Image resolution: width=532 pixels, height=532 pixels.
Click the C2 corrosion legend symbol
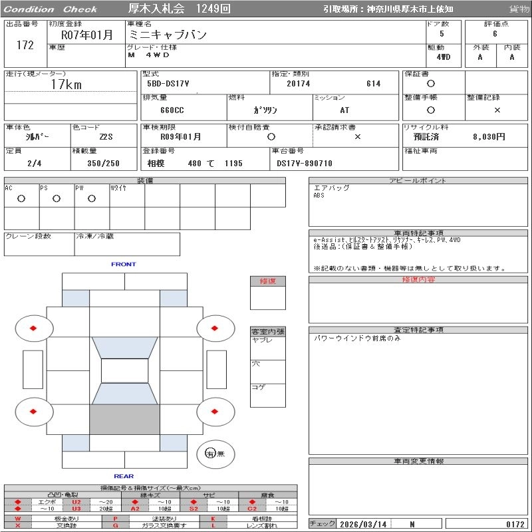pyautogui.click(x=252, y=509)
